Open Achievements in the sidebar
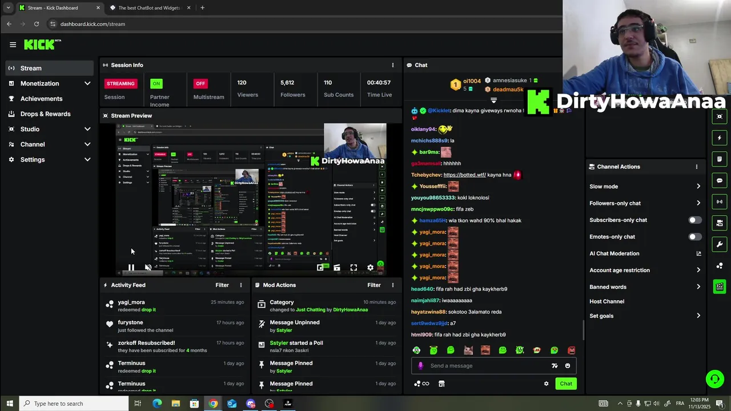The image size is (731, 411). pyautogui.click(x=49, y=99)
